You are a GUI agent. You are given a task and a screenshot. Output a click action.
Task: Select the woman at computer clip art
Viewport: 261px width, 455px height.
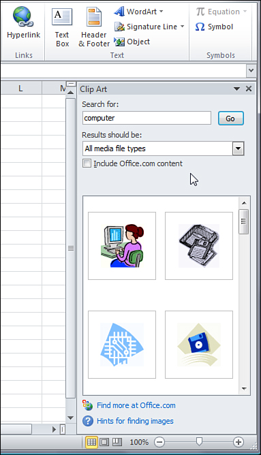[x=122, y=246]
